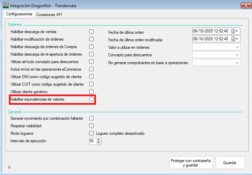The width and height of the screenshot is (252, 175).
Task: Enable Respetar visibilidad checkbox
Action: (x=91, y=126)
